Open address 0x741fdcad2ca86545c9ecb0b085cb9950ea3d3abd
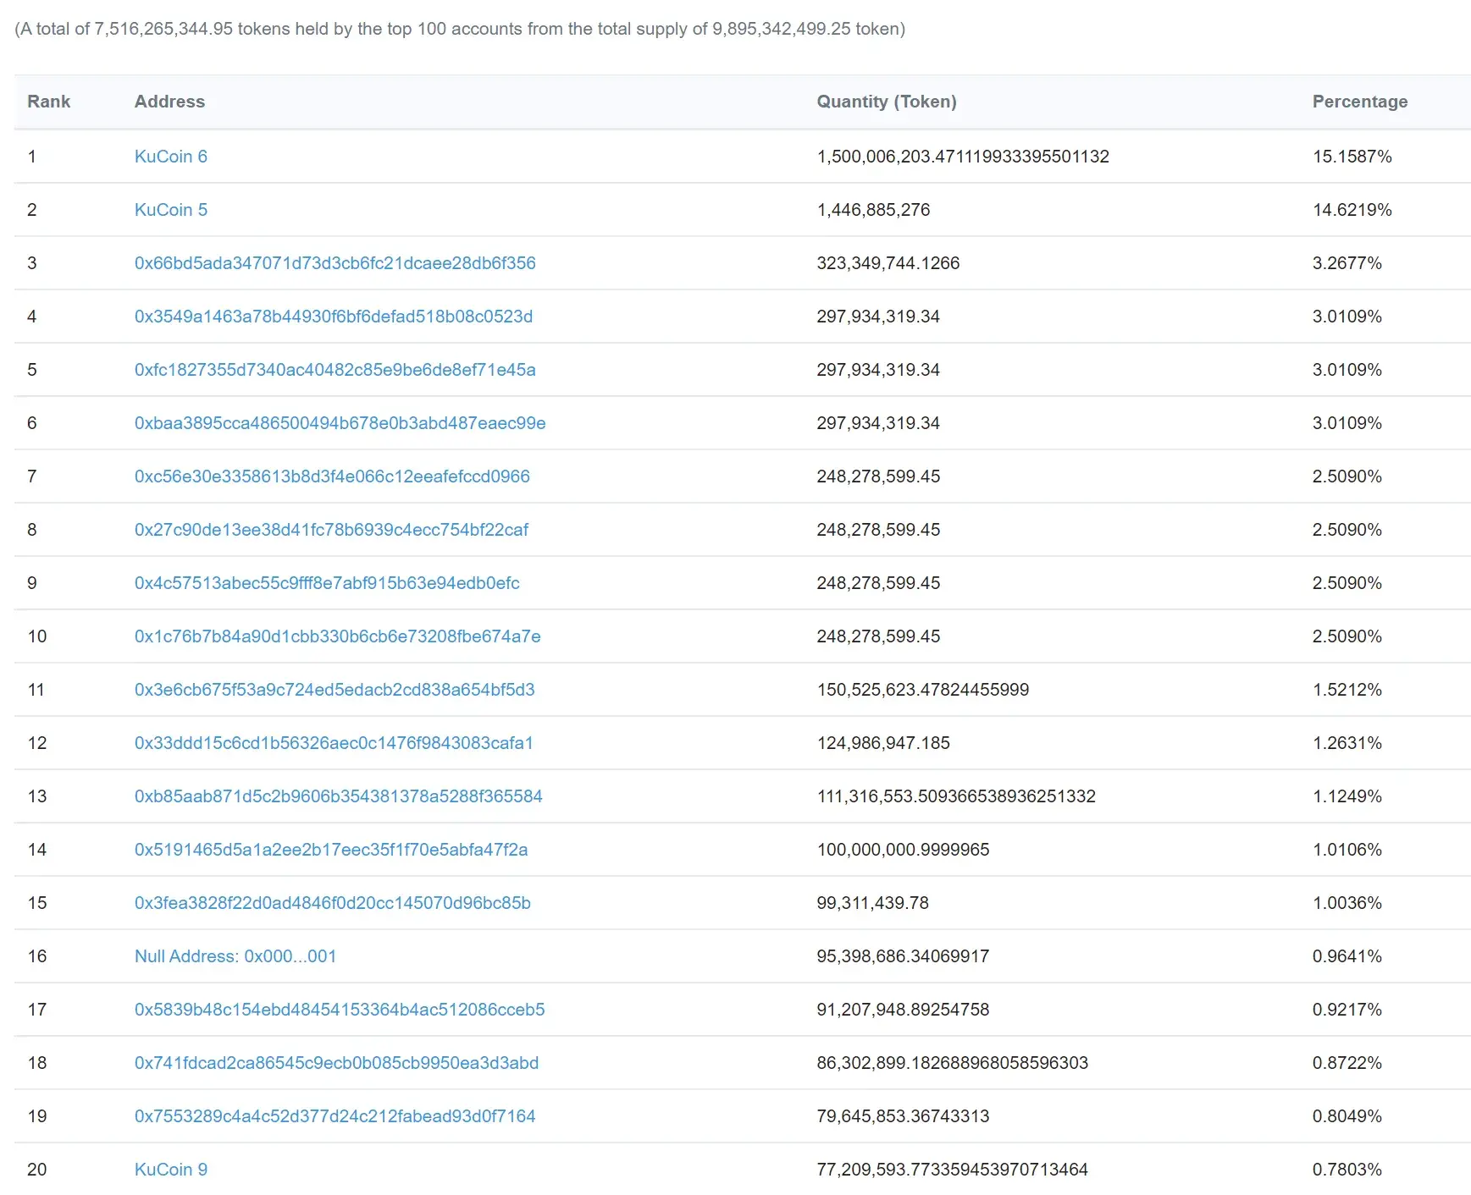The width and height of the screenshot is (1471, 1195). (x=336, y=1063)
